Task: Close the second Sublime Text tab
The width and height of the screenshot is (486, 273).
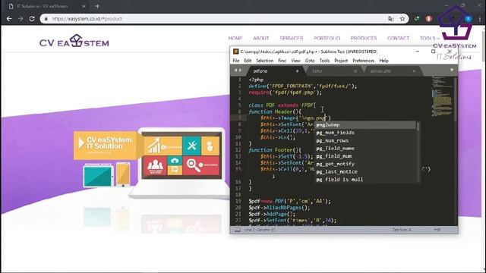Action: [355, 71]
